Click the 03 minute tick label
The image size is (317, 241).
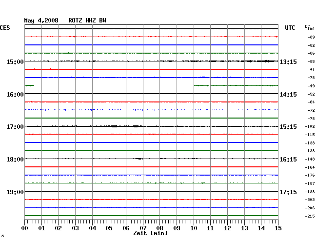click(75, 228)
